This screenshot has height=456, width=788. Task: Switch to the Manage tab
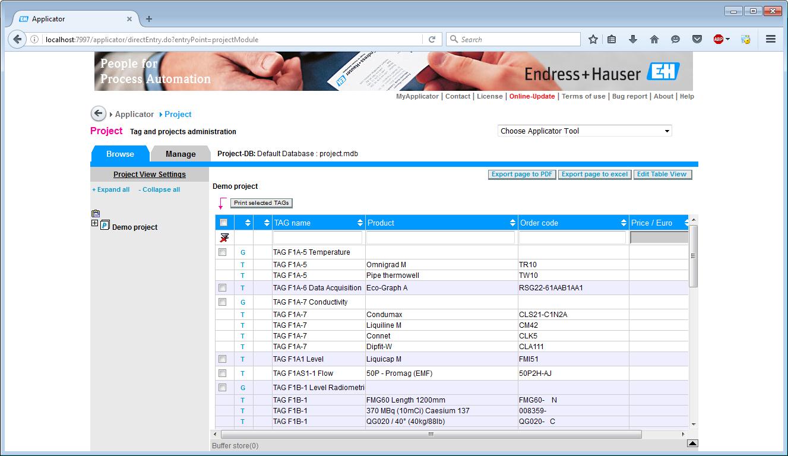(x=181, y=154)
